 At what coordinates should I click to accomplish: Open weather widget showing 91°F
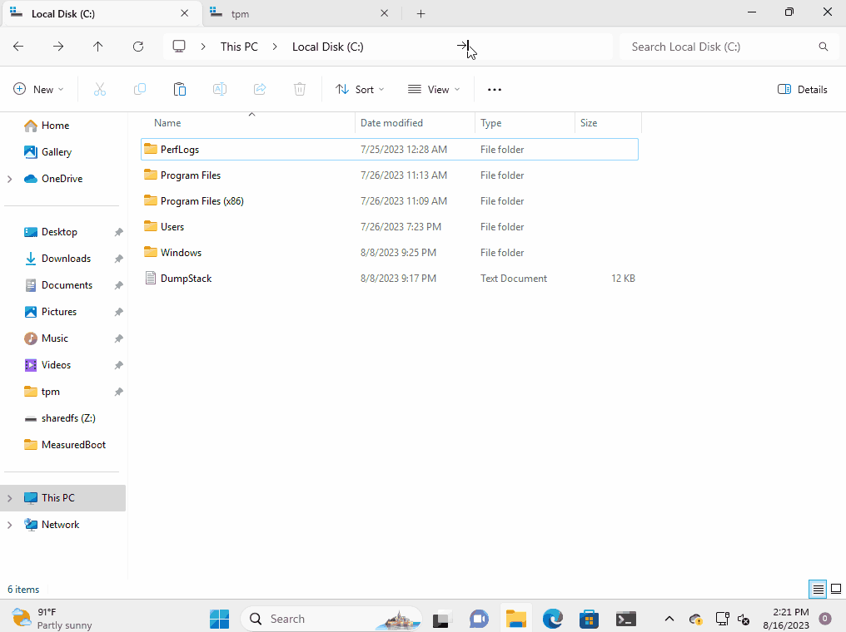click(52, 619)
